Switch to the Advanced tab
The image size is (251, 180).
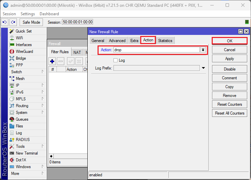pos(117,41)
